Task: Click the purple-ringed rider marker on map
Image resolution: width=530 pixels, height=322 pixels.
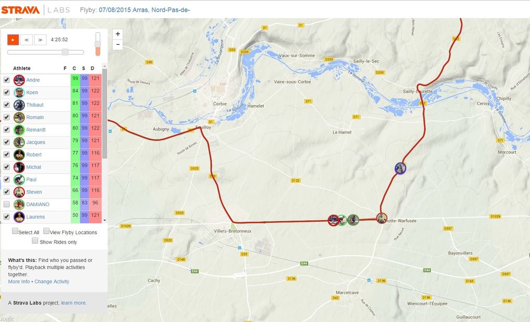Action: click(400, 168)
